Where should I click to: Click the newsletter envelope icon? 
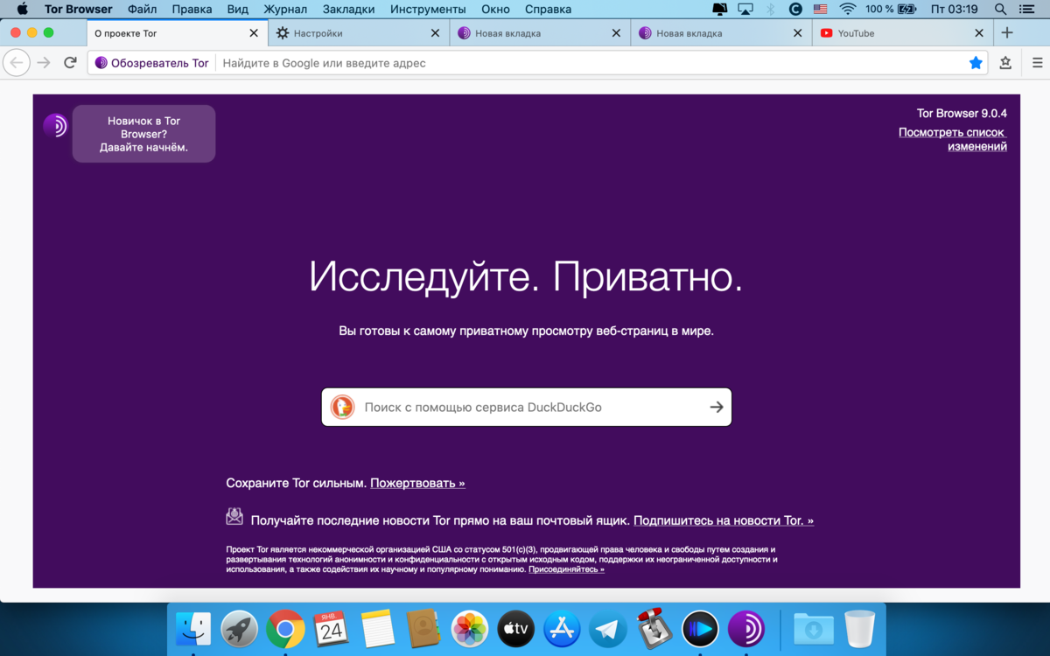[x=234, y=516]
